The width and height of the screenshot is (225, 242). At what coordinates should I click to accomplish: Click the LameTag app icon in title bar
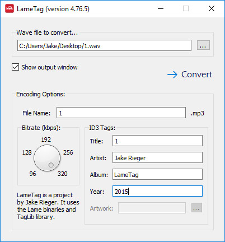pos(10,8)
